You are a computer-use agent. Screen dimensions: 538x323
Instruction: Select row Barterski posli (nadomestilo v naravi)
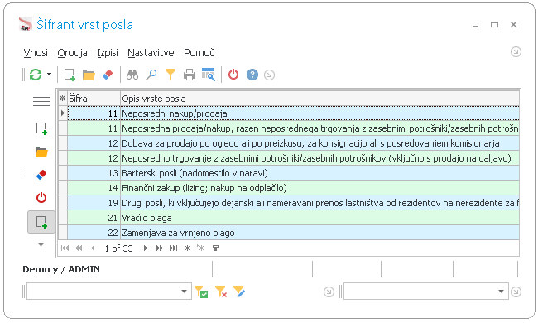click(293, 173)
